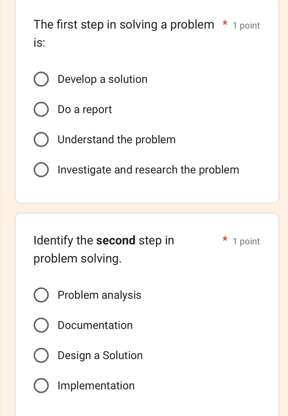Click the "Design a Solution" option text
Viewport: 288px width, 416px height.
point(100,355)
